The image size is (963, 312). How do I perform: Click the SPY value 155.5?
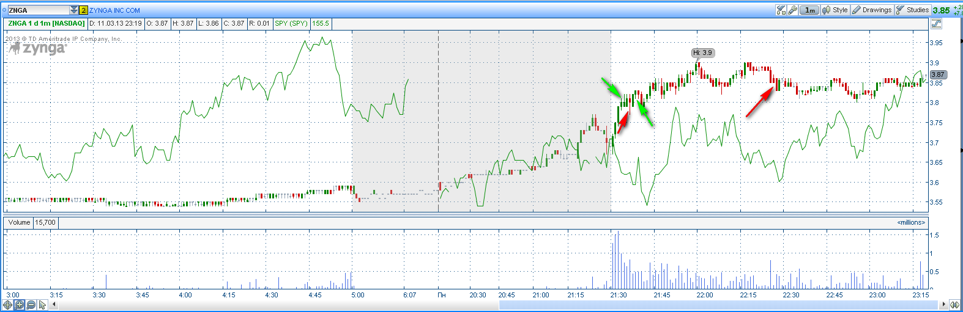[321, 23]
